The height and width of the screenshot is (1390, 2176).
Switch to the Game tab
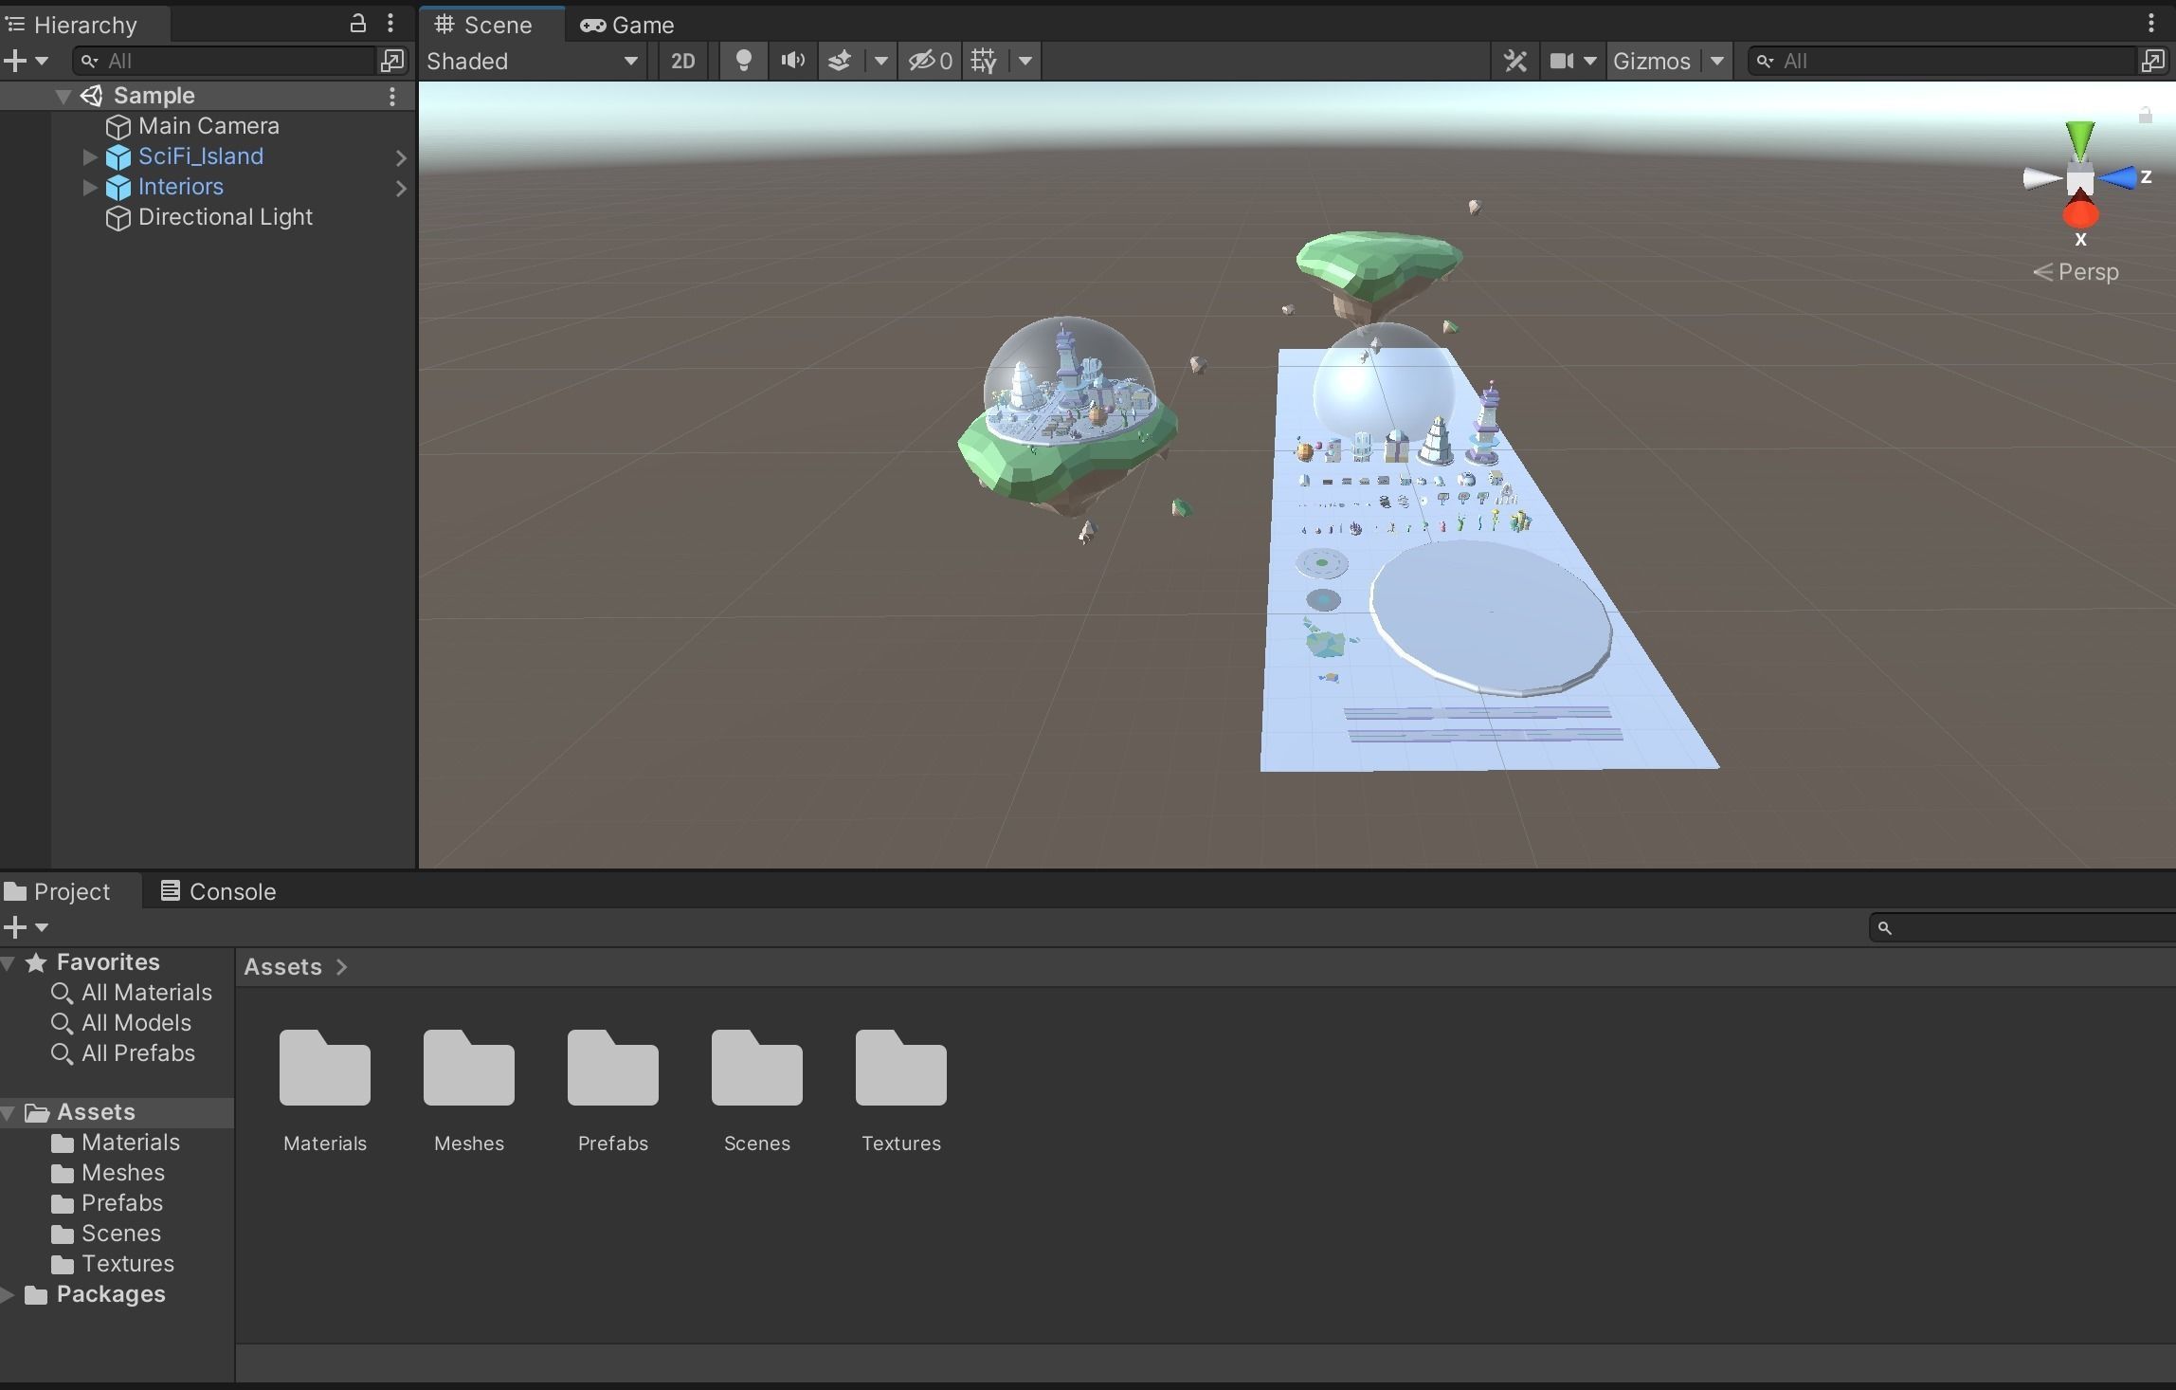point(627,25)
